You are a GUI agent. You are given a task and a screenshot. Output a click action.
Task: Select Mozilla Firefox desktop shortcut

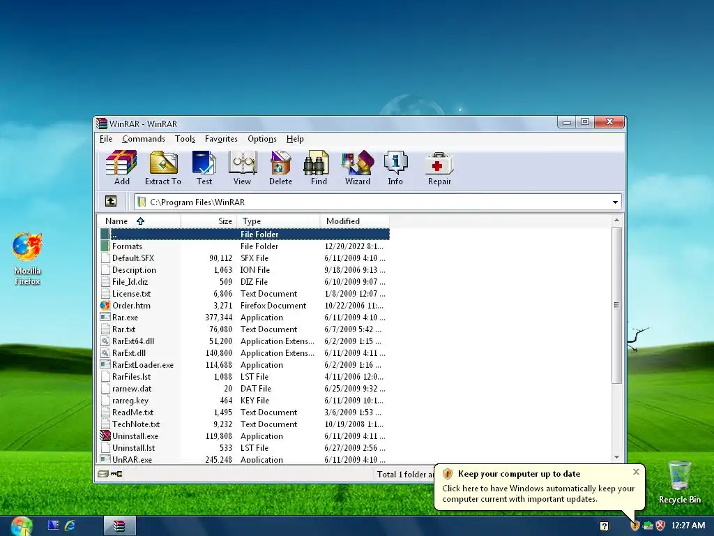27,259
